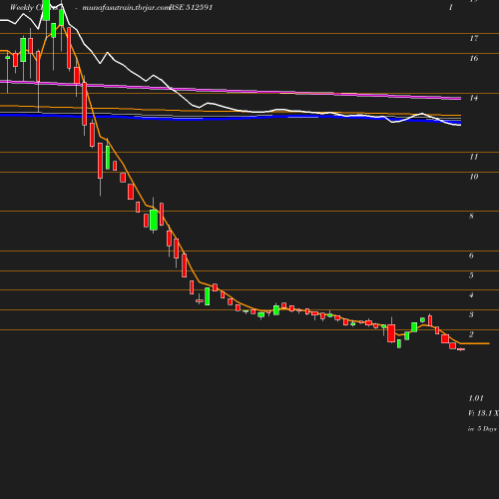
Task: Select the price axis label "14"
Action: pyautogui.click(x=474, y=98)
